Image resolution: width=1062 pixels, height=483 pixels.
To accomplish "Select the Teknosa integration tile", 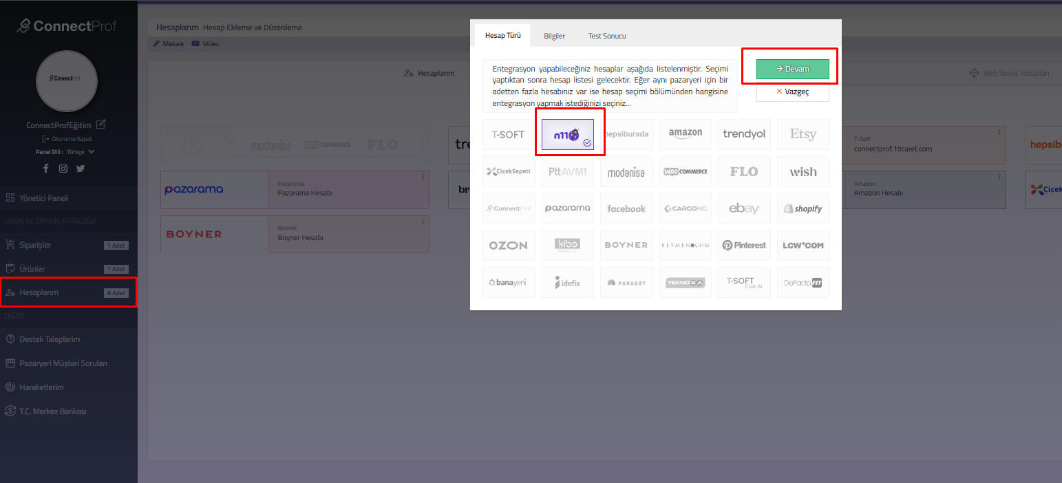I will pos(685,282).
